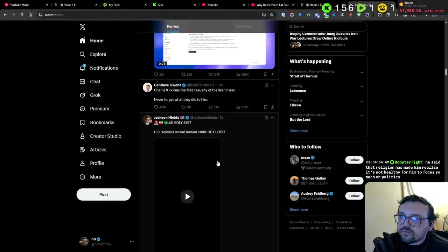
Task: Reload the browser page
Action: click(22, 15)
